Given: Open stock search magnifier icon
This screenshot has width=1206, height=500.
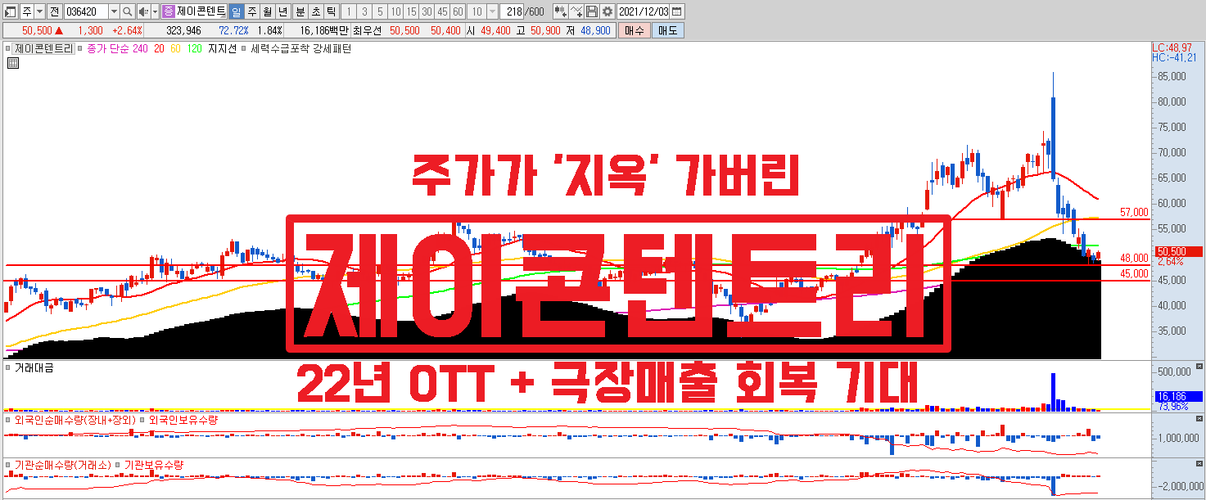Looking at the screenshot, I should (128, 11).
